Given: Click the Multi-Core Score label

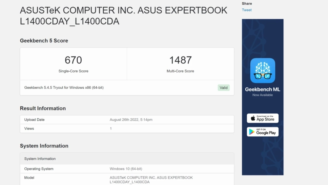Looking at the screenshot, I should click(x=180, y=71).
